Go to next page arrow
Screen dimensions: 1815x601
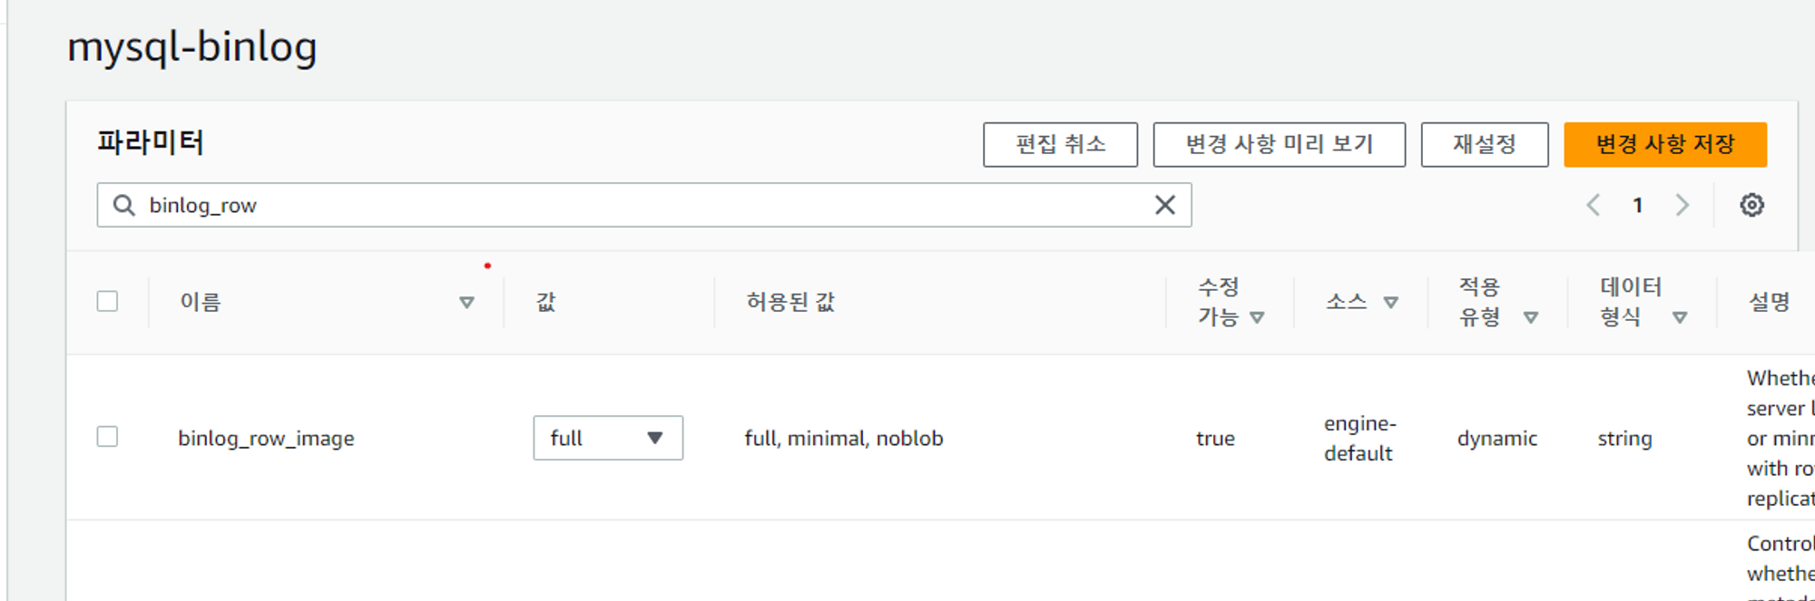1682,205
